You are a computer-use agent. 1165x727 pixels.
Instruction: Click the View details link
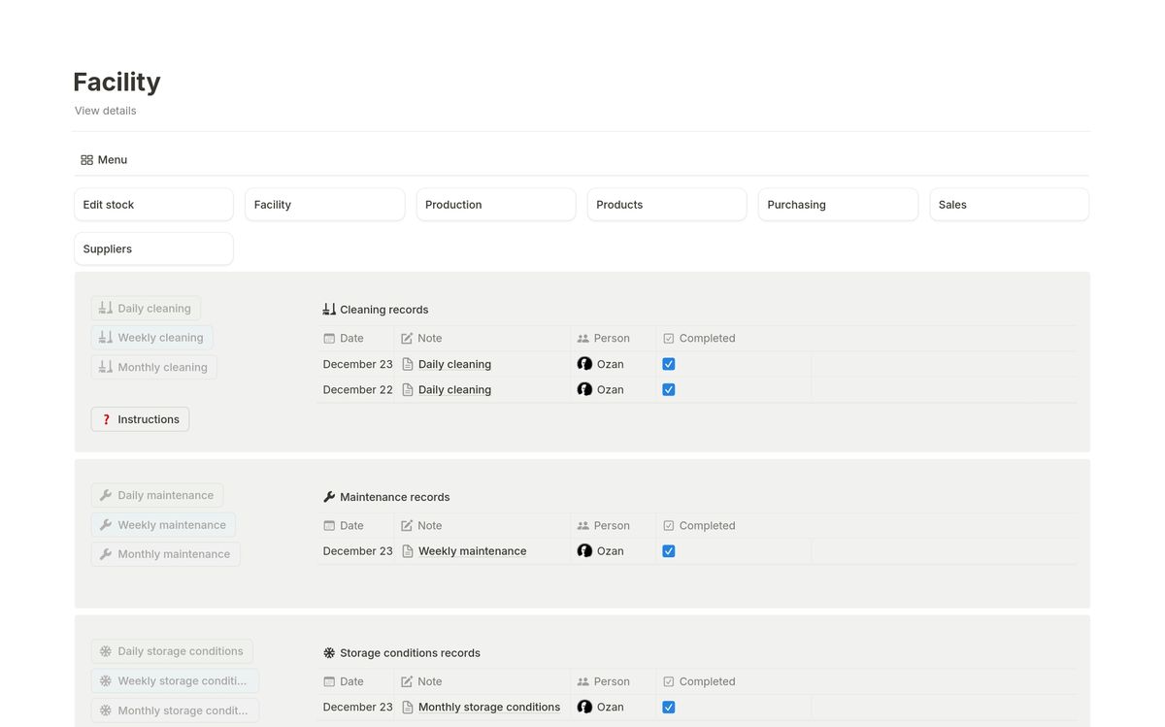(106, 111)
